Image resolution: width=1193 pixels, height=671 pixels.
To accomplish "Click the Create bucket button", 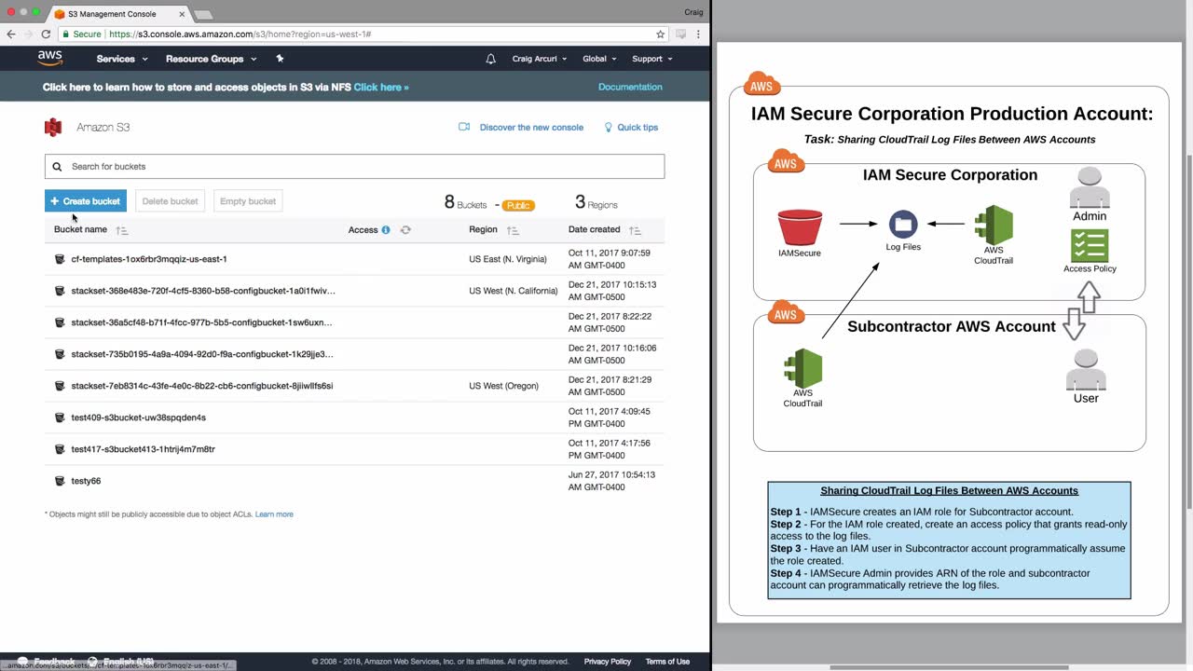I will pos(86,201).
